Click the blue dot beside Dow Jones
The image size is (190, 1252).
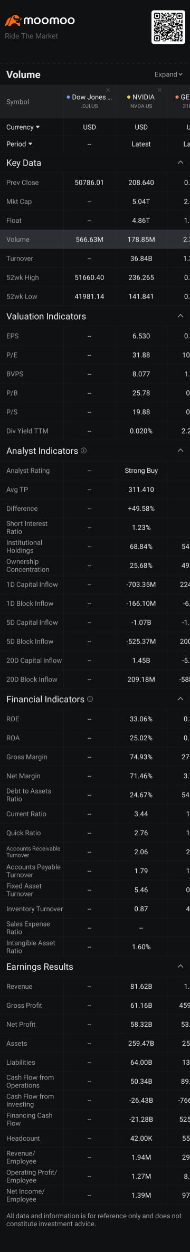pyautogui.click(x=69, y=97)
